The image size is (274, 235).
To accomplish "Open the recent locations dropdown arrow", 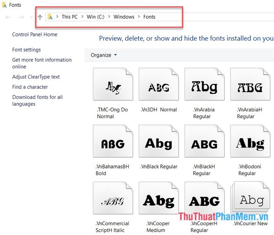I will tap(31, 17).
